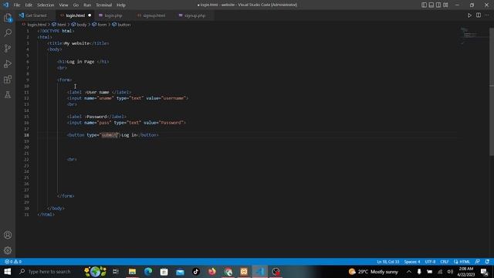Open the Manage gear icon
The width and height of the screenshot is (494, 278).
(8, 250)
